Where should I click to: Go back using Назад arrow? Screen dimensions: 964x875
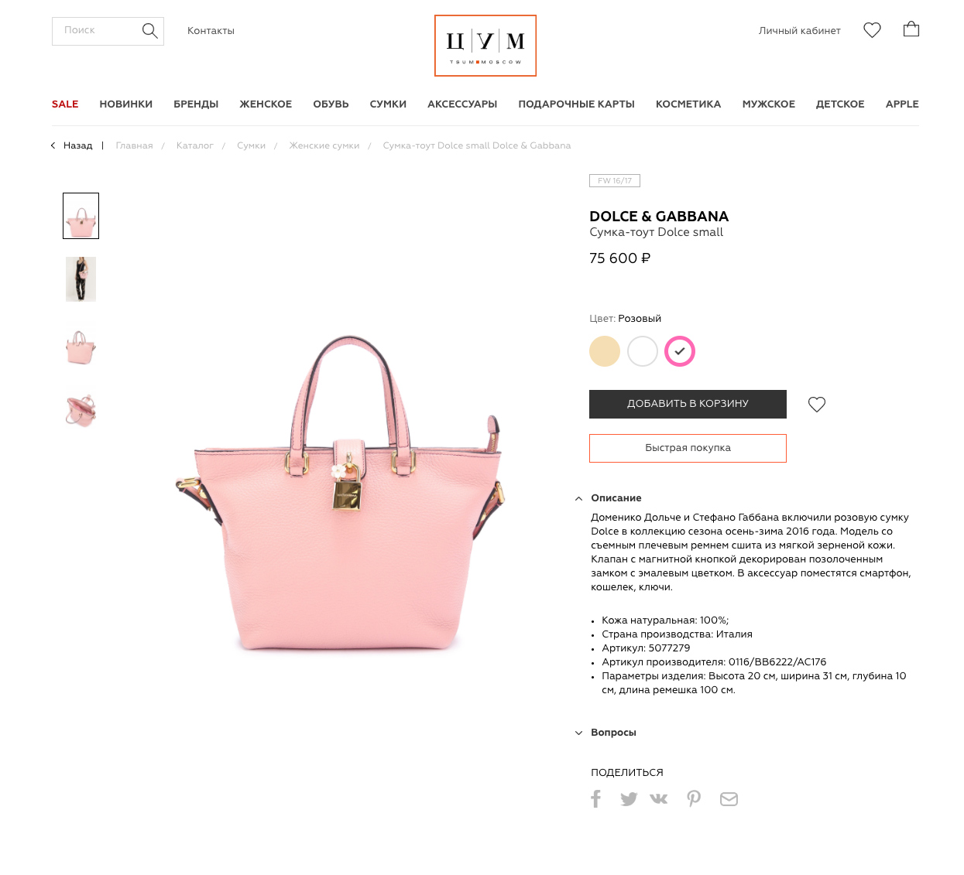(x=71, y=145)
